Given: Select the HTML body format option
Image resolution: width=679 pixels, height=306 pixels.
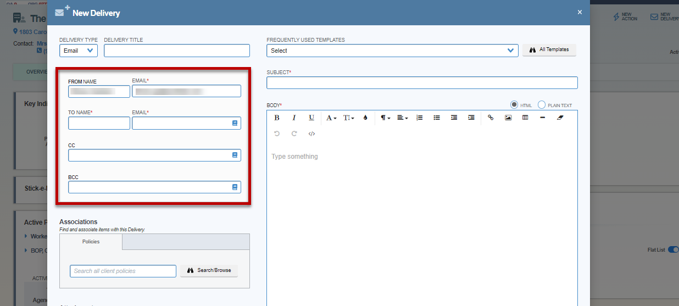Looking at the screenshot, I should click(x=515, y=105).
